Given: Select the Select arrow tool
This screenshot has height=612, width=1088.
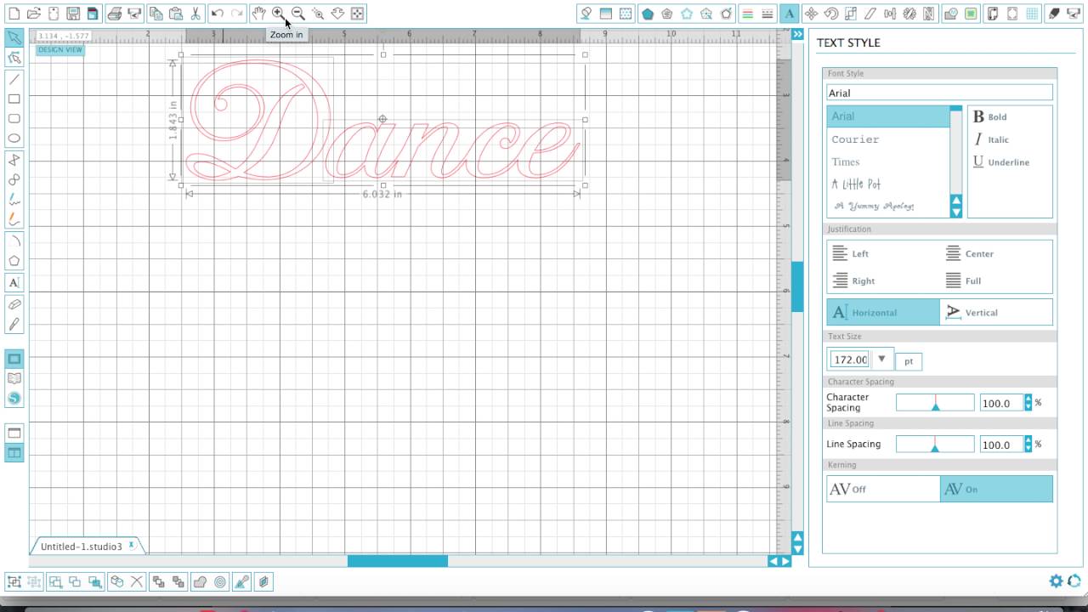Looking at the screenshot, I should pyautogui.click(x=14, y=37).
